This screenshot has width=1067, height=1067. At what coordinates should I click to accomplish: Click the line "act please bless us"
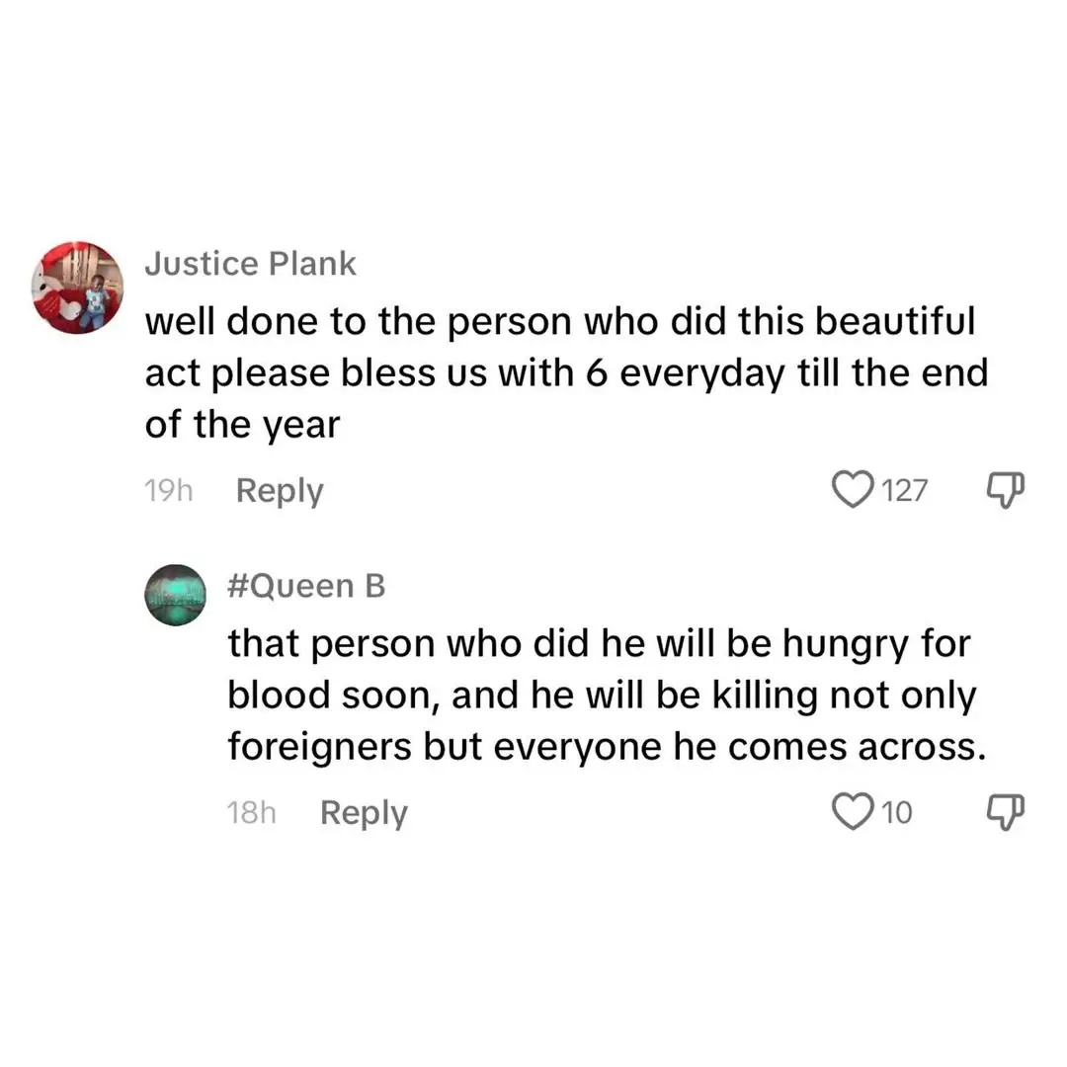pyautogui.click(x=566, y=373)
